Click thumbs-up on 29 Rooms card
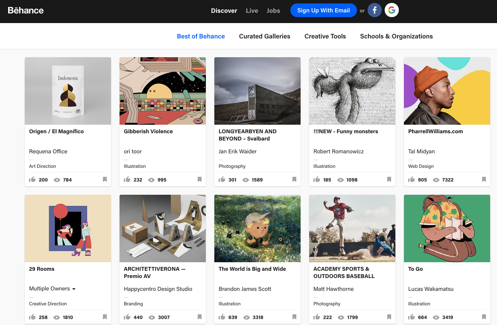Screen dimensions: 497x325 point(32,317)
